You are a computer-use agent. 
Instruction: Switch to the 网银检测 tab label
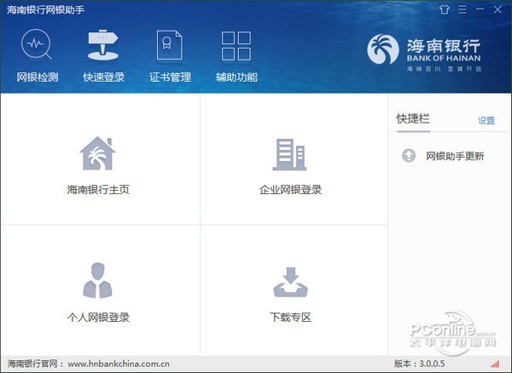tap(38, 77)
